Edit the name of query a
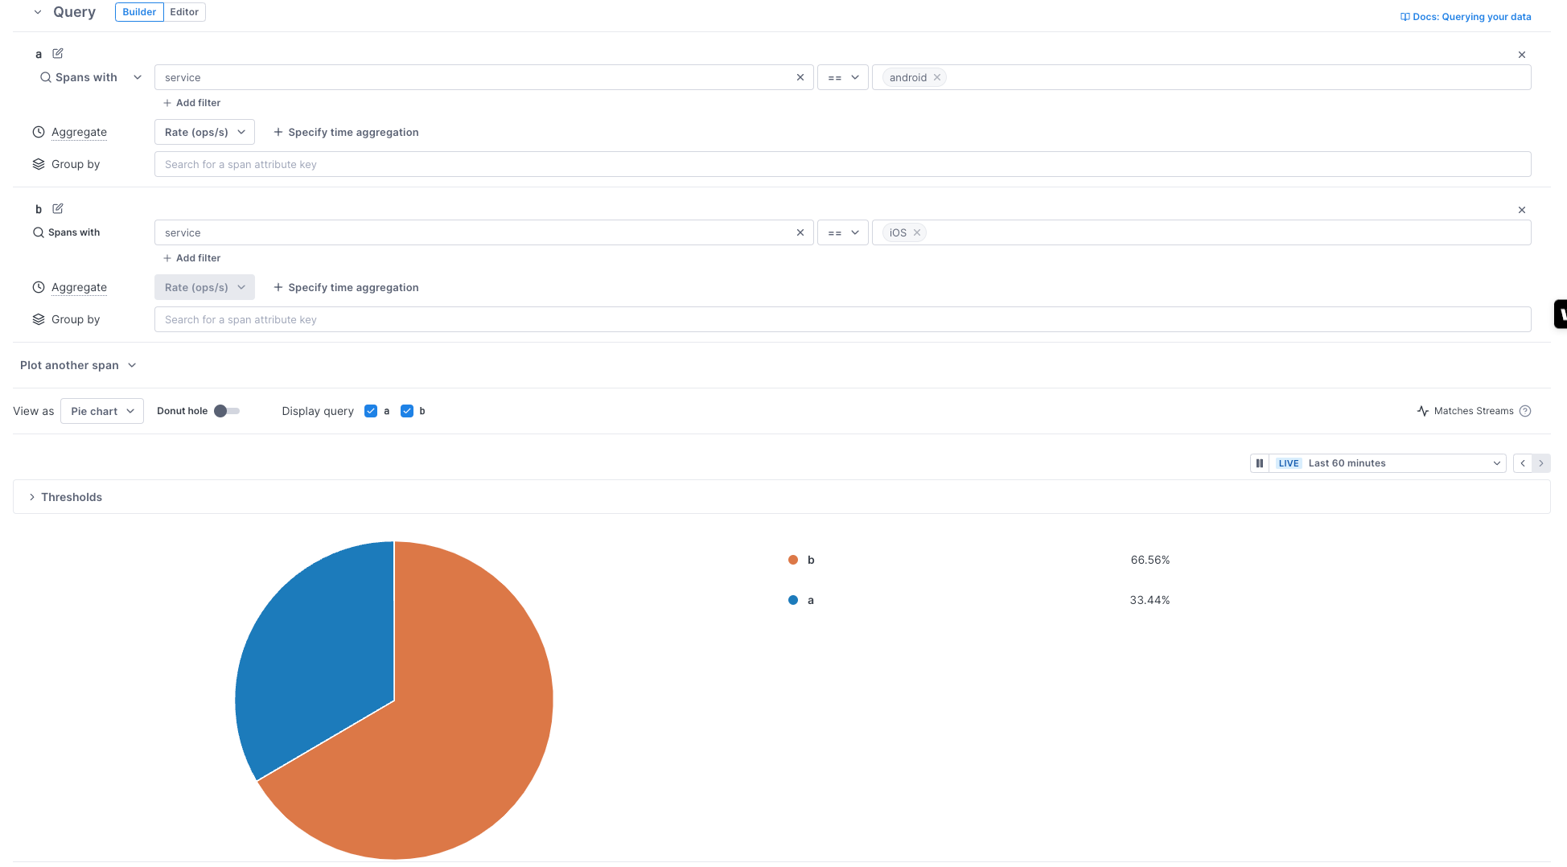This screenshot has height=867, width=1567. coord(58,54)
